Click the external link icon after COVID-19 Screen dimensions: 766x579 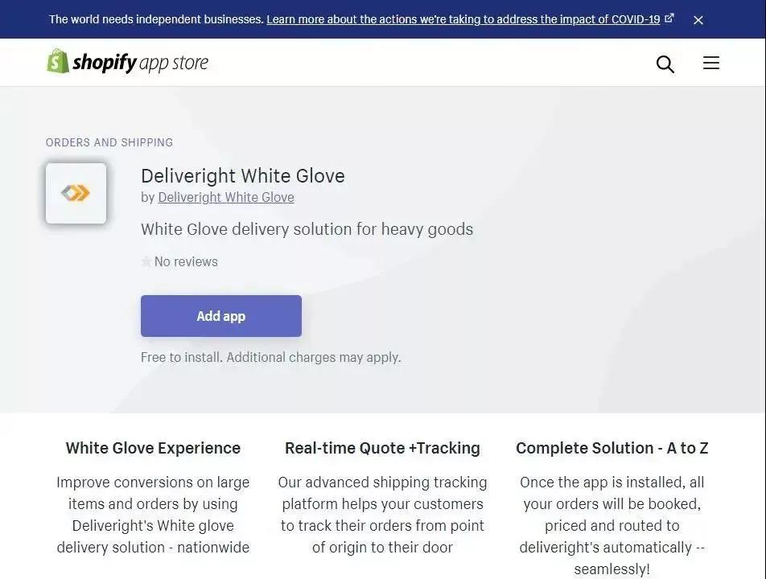click(x=669, y=18)
